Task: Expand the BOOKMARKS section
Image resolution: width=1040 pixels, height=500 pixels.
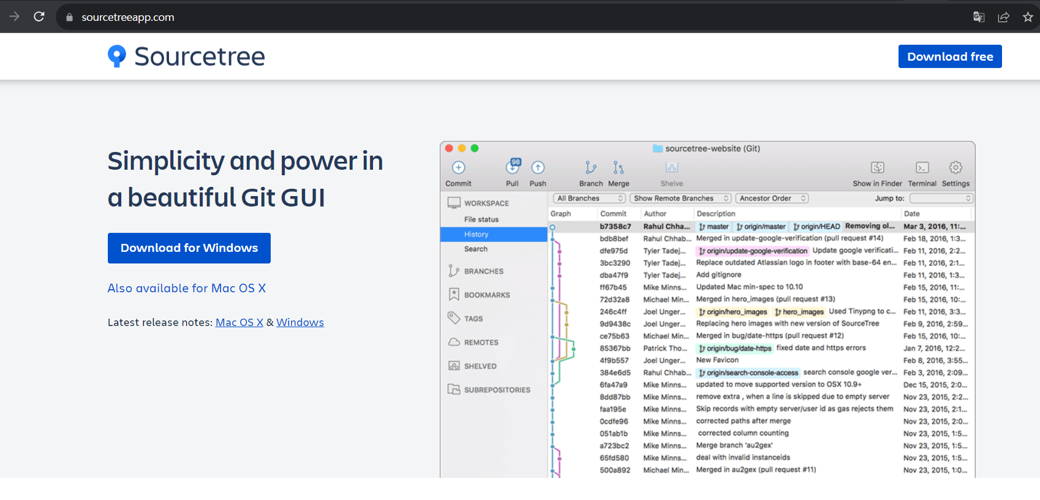Action: (x=487, y=295)
